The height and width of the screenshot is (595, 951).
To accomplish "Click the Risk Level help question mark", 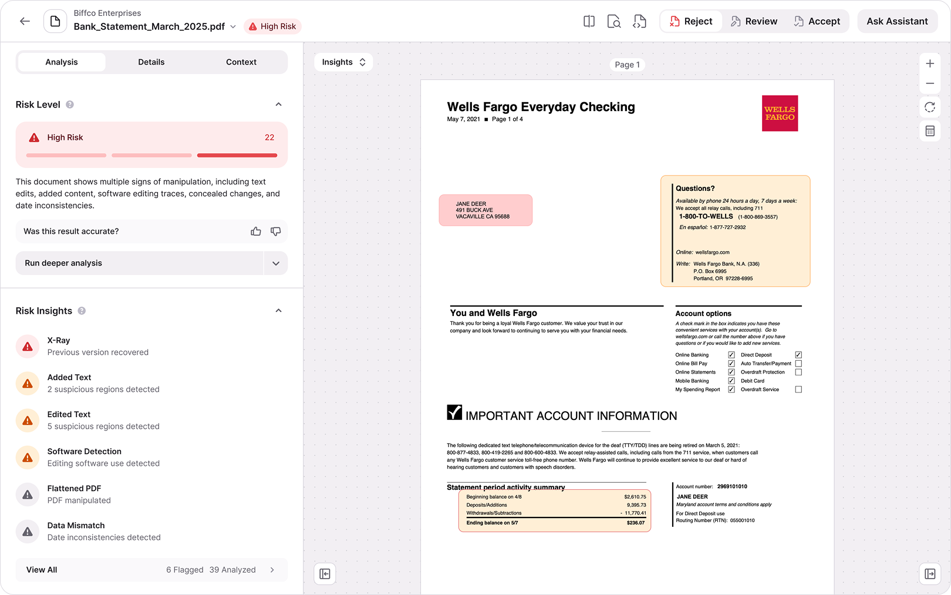I will point(70,105).
